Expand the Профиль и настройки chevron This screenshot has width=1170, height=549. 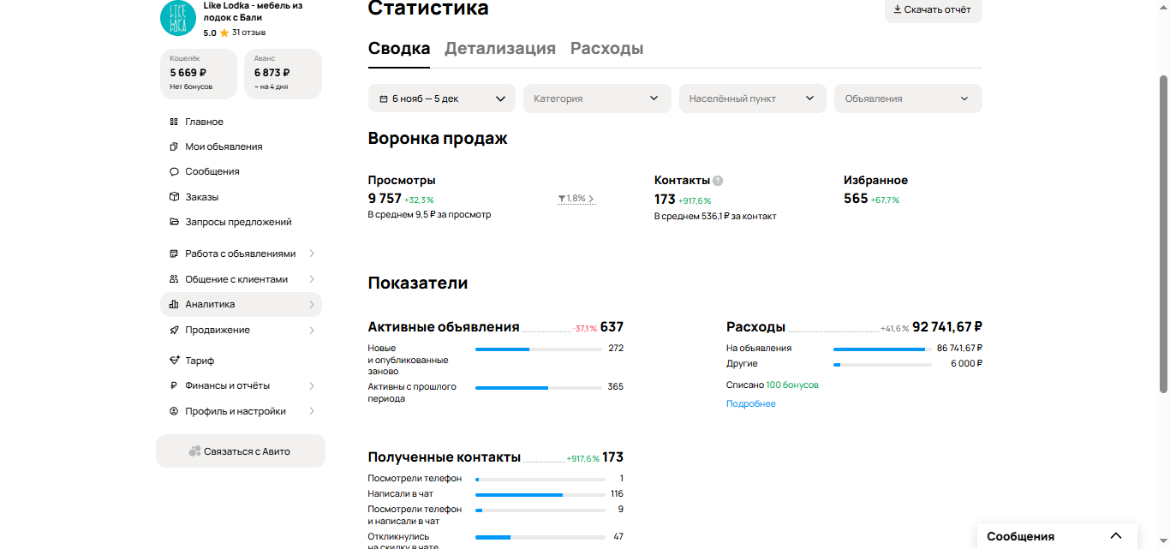tap(312, 411)
